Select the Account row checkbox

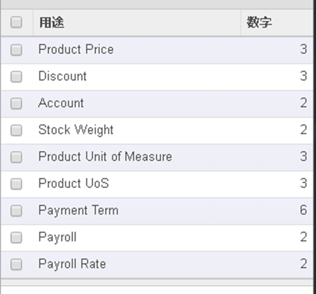coord(16,103)
